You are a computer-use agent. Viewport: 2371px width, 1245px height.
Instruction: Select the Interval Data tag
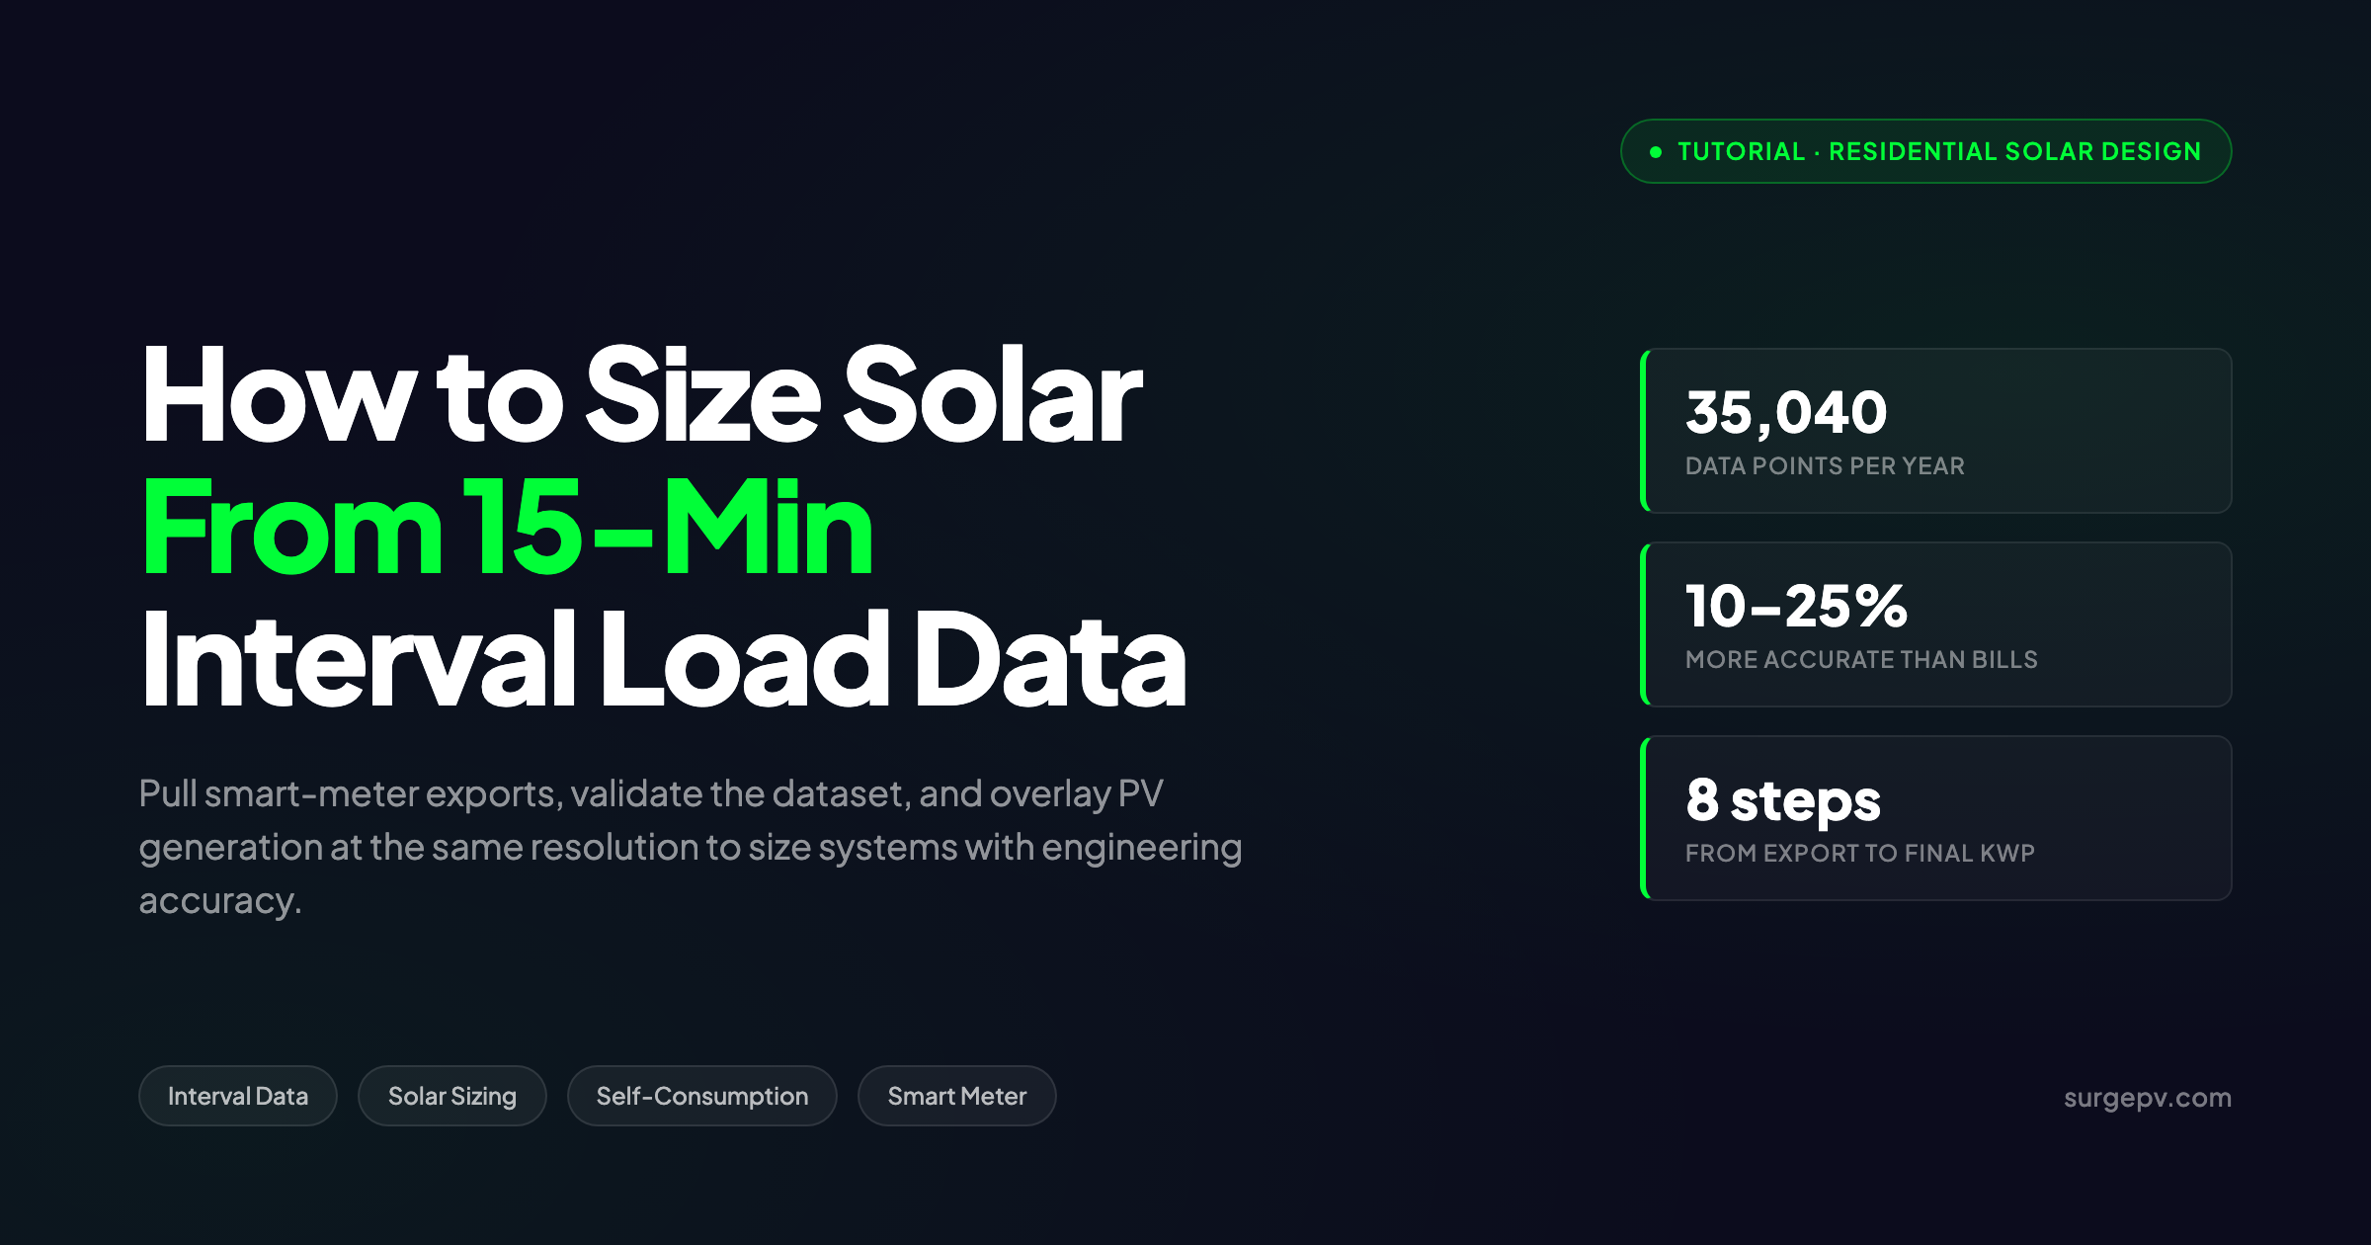click(x=238, y=1096)
